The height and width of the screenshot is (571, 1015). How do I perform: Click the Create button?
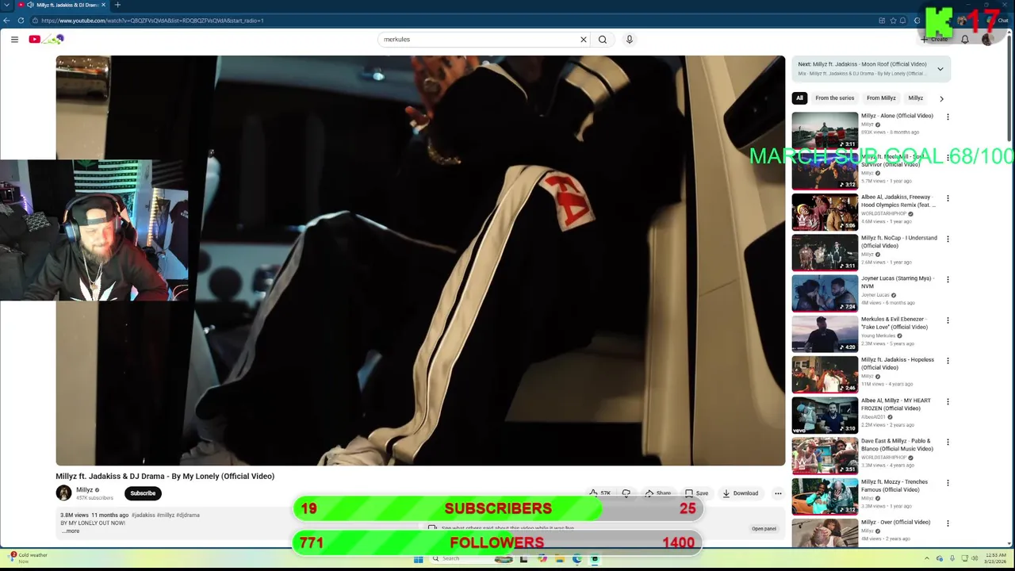934,39
